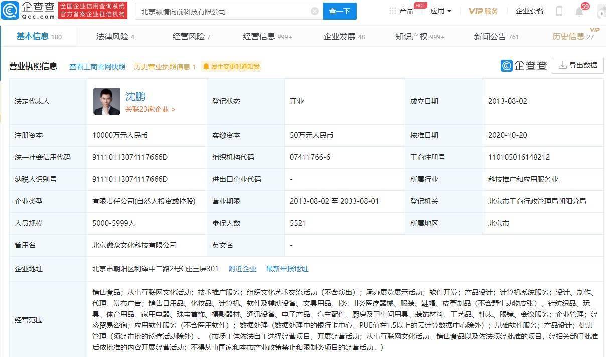This screenshot has width=606, height=357.
Task: Switch to 历史信息 VIP tab
Action: tap(573, 36)
